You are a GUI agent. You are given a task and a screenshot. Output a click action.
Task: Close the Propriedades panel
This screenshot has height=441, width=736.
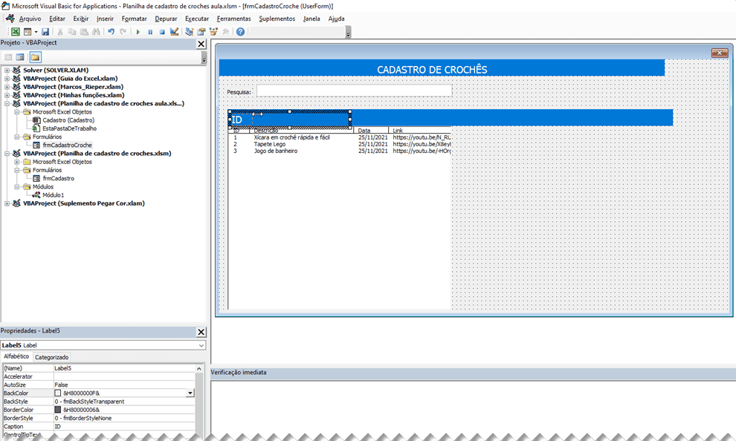[x=201, y=332]
